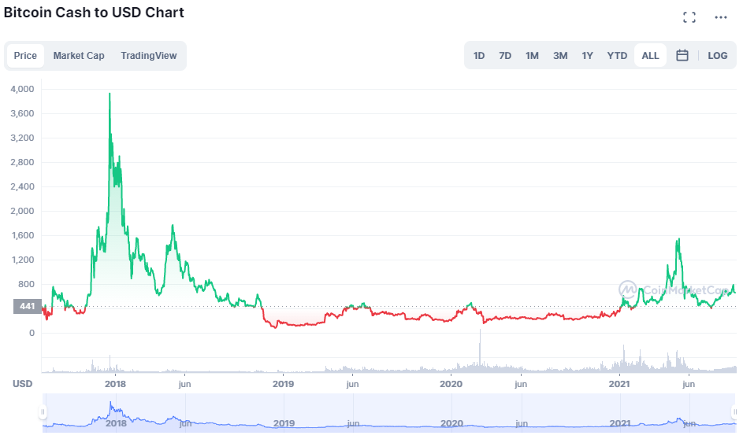
Task: Switch to the Market Cap tab
Action: point(79,56)
